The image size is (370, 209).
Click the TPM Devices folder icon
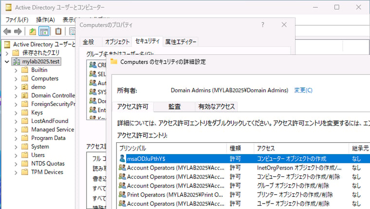click(x=25, y=172)
